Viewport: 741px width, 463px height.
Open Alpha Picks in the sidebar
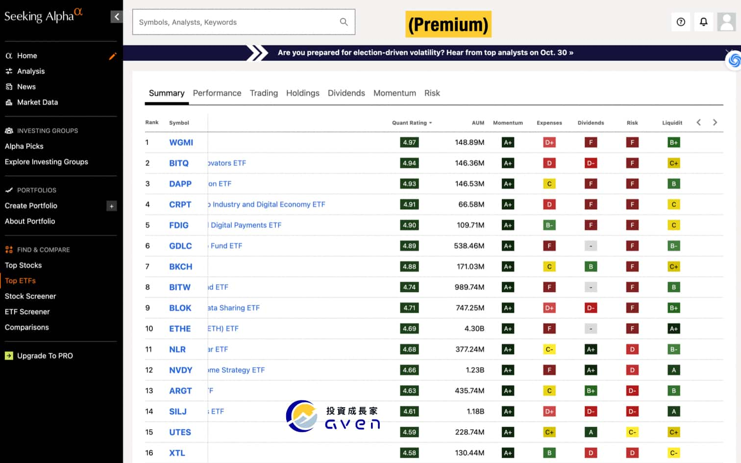[x=24, y=146]
